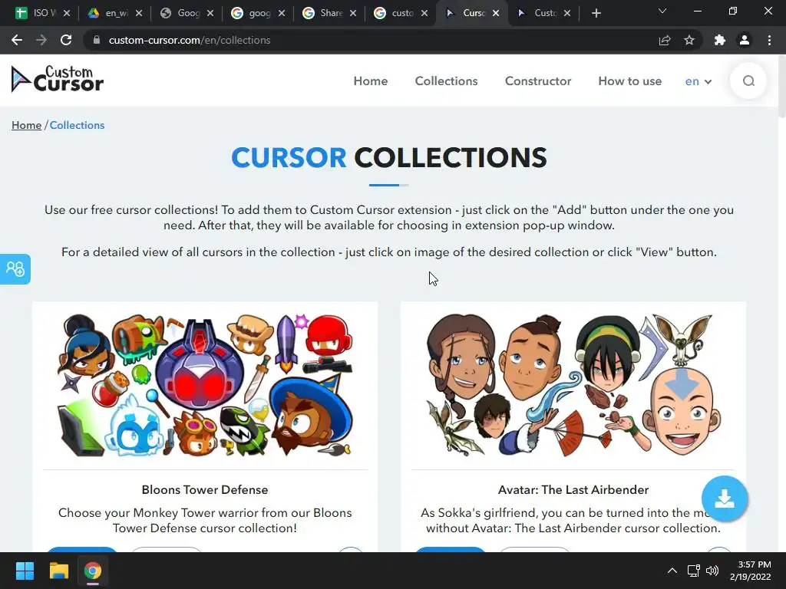Viewport: 786px width, 589px height.
Task: Open the volume control in the system tray
Action: tap(712, 571)
